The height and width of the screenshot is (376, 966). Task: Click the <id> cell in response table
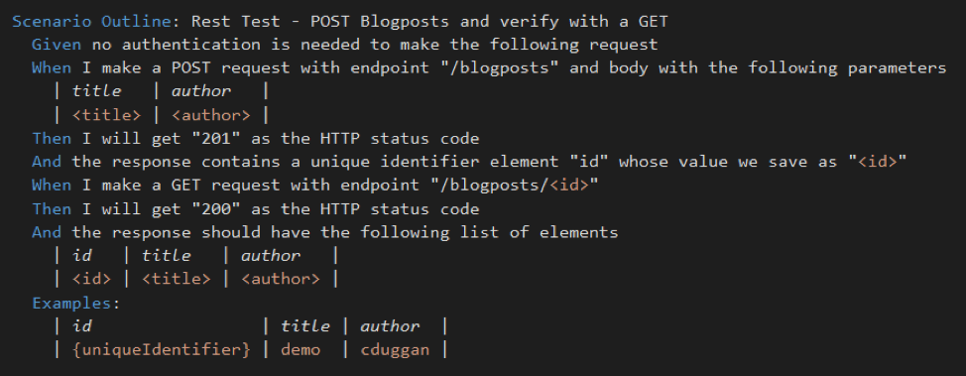pyautogui.click(x=92, y=279)
